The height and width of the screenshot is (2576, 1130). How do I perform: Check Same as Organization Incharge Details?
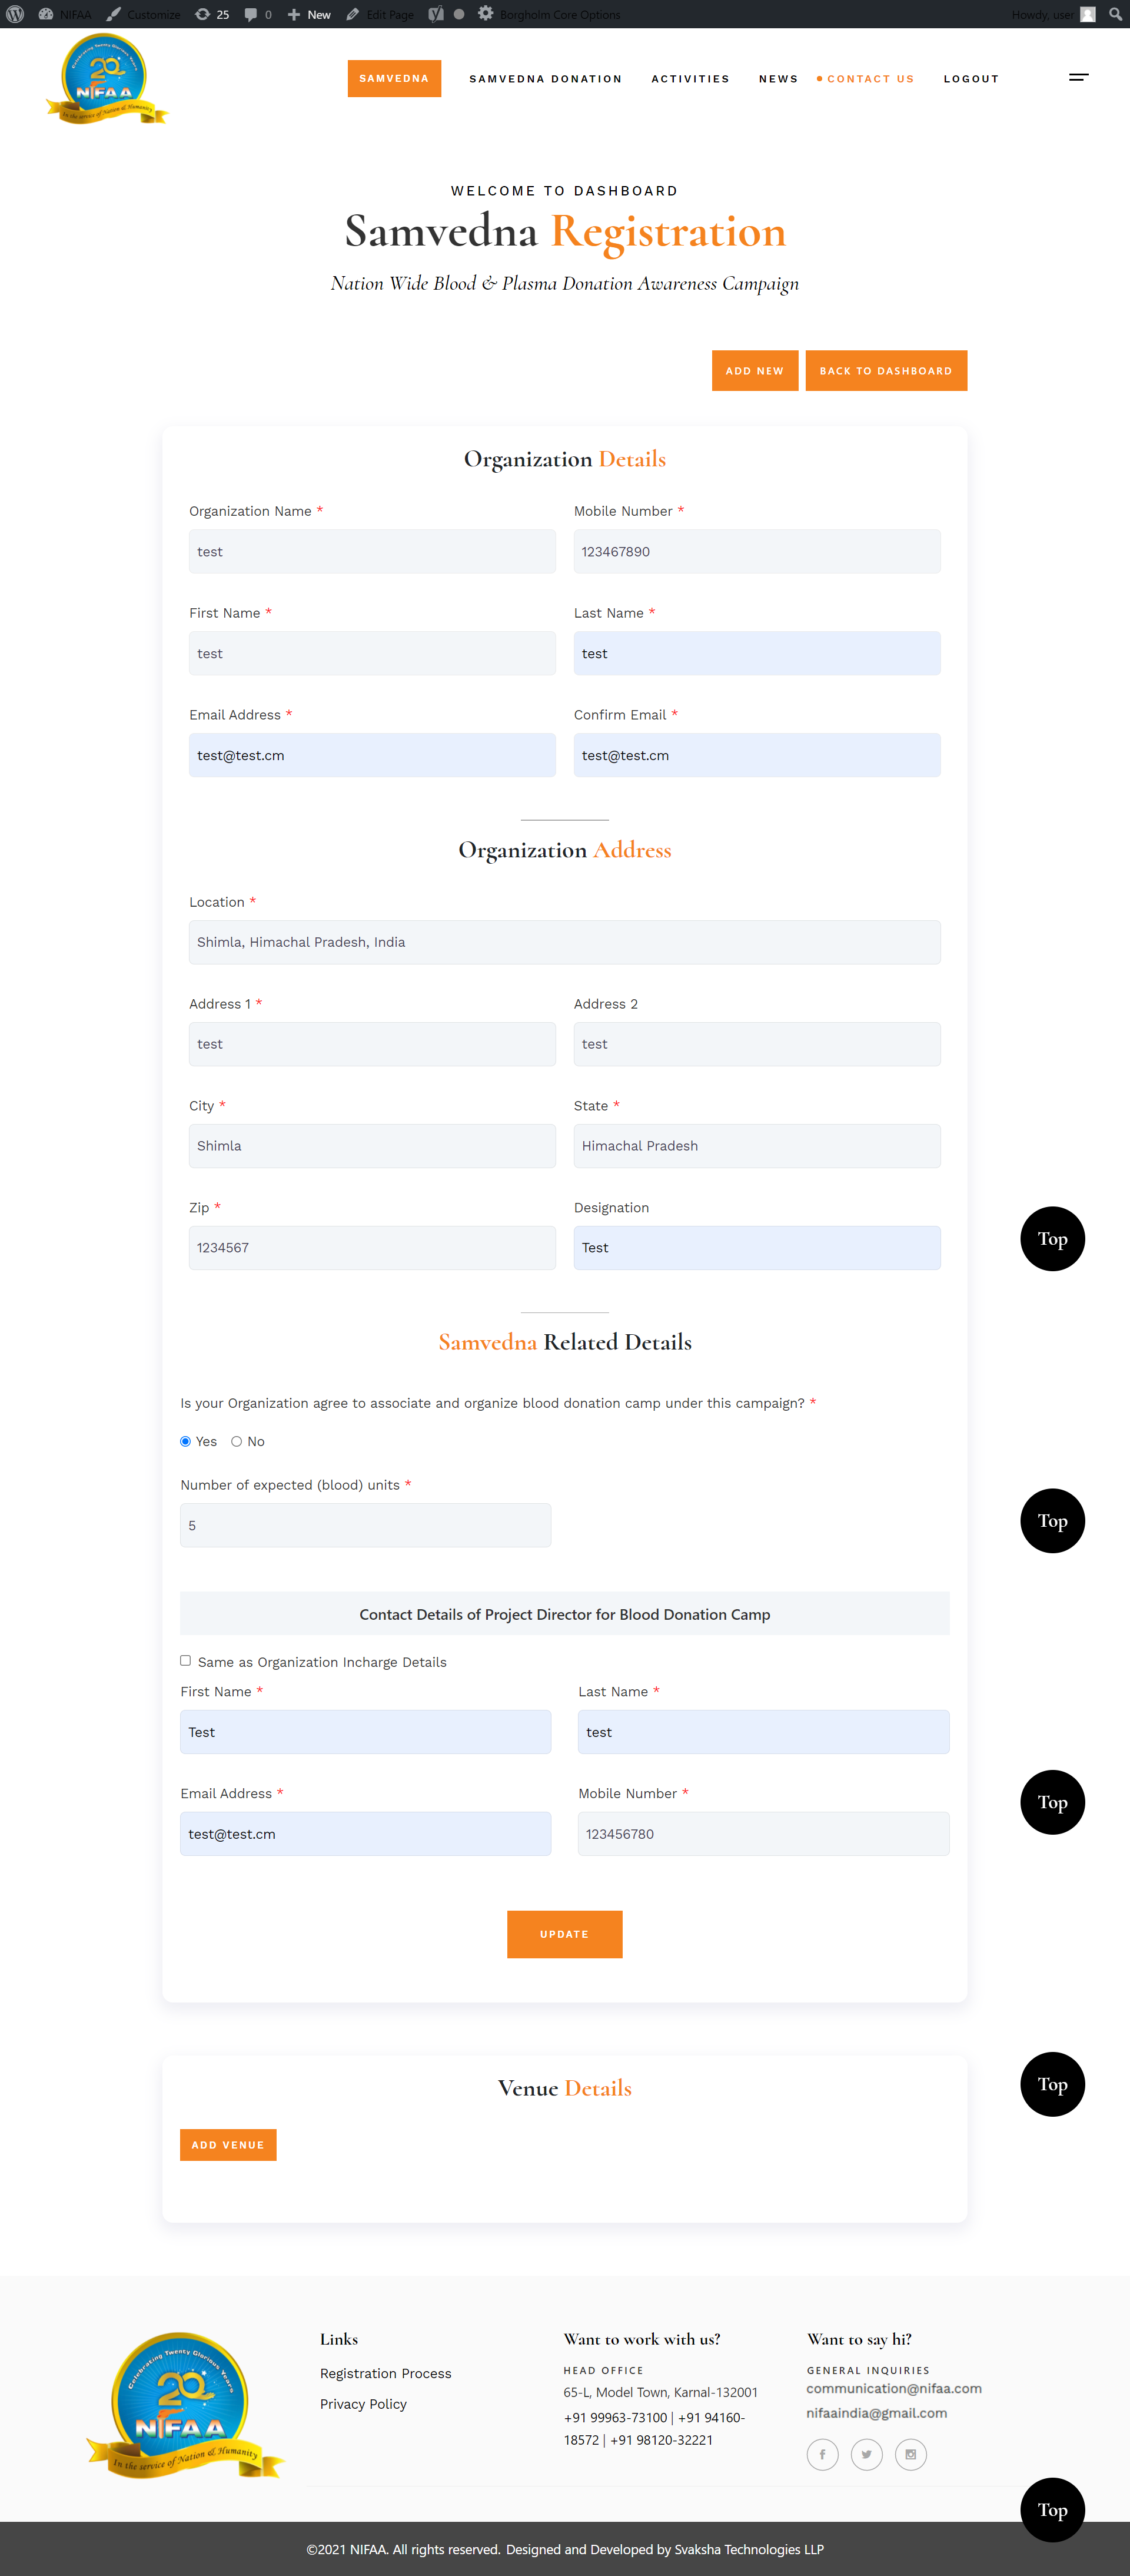185,1660
